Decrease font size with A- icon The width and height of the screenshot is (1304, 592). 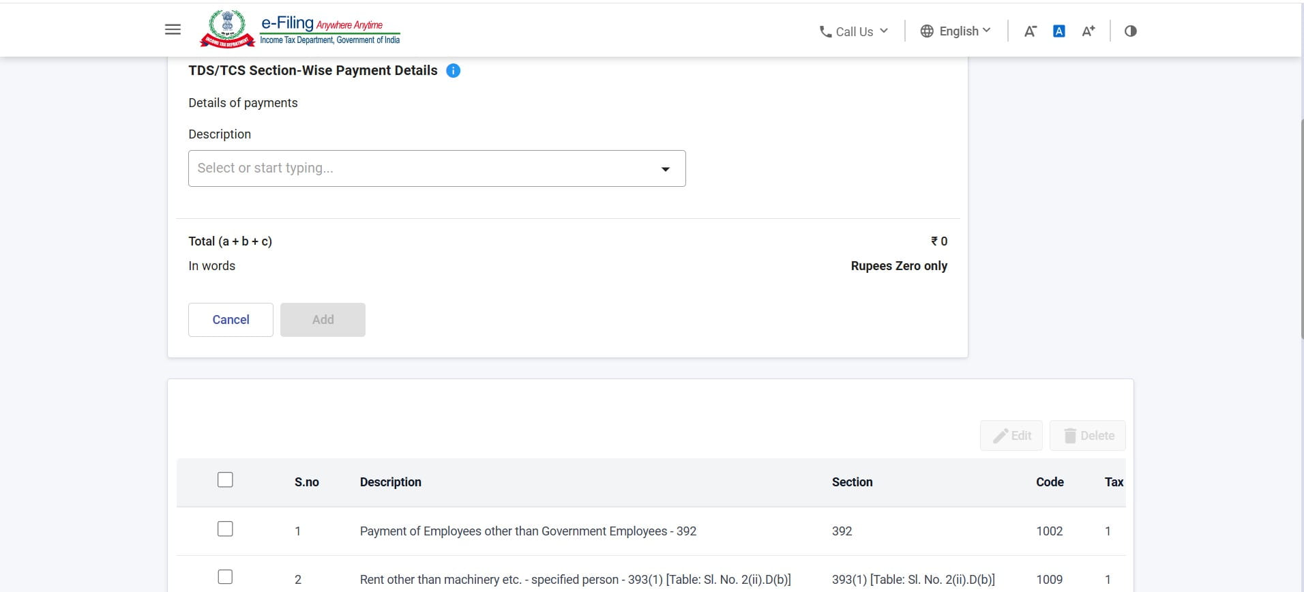pos(1030,31)
